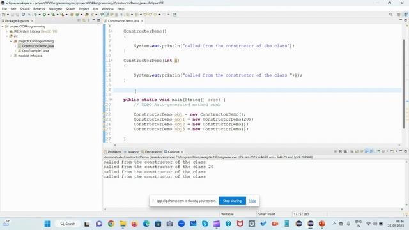
Task: Click Remove All Terminated Launches icon
Action: pyautogui.click(x=345, y=151)
